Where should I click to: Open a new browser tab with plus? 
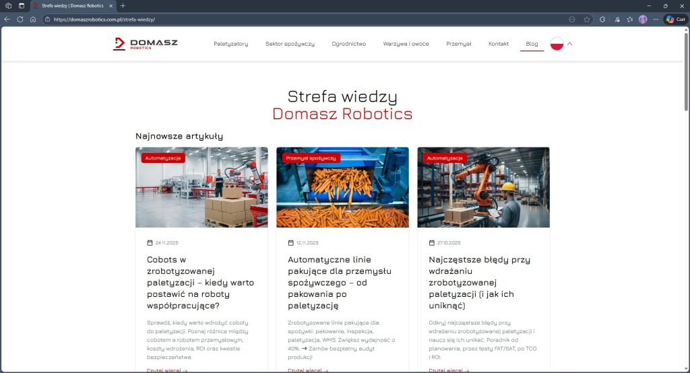point(123,5)
